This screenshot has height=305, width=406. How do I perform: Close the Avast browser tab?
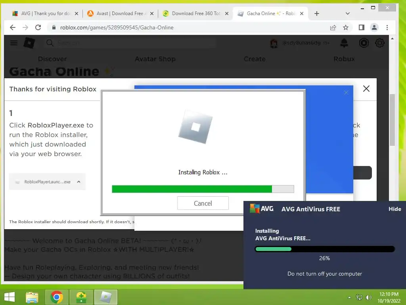pyautogui.click(x=152, y=14)
